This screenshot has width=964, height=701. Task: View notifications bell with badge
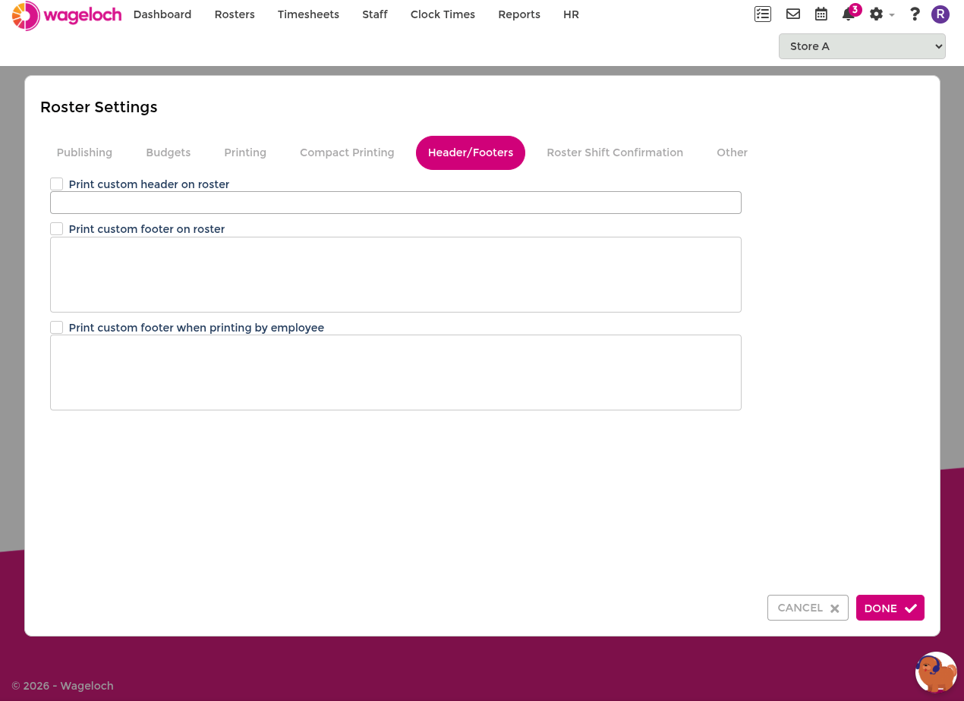pos(850,13)
